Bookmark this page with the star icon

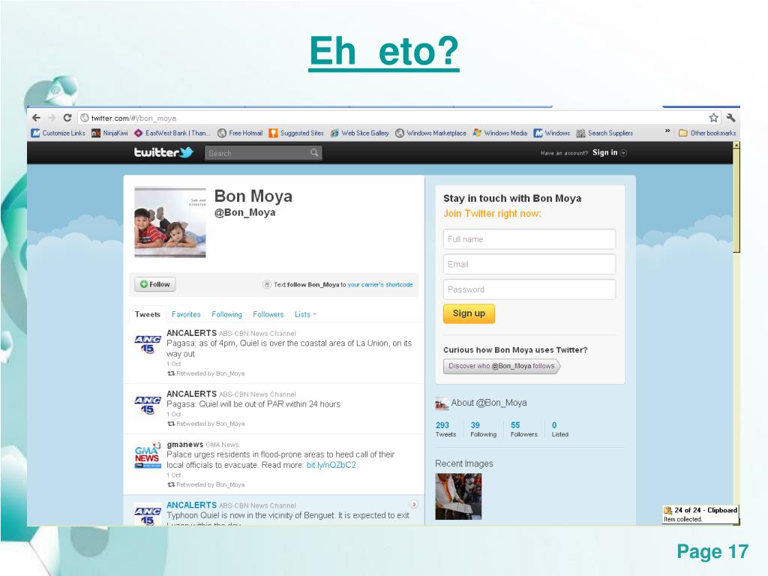714,118
